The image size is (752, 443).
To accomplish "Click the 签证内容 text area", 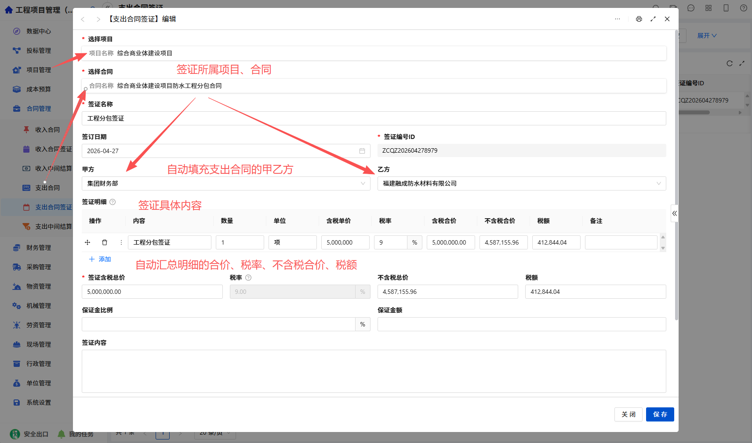I will click(374, 371).
